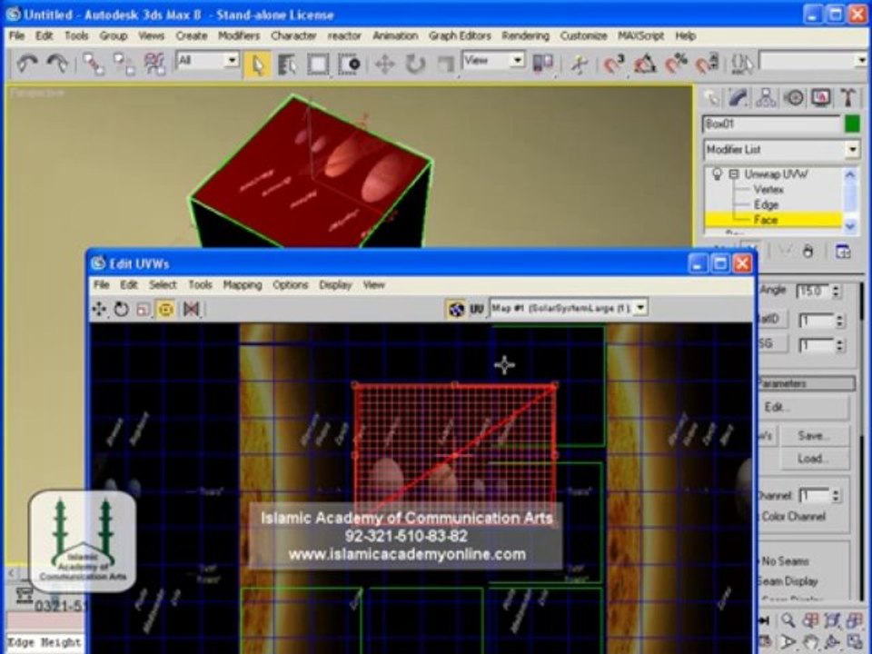Switch to the Utilities command panel tab

(x=848, y=98)
